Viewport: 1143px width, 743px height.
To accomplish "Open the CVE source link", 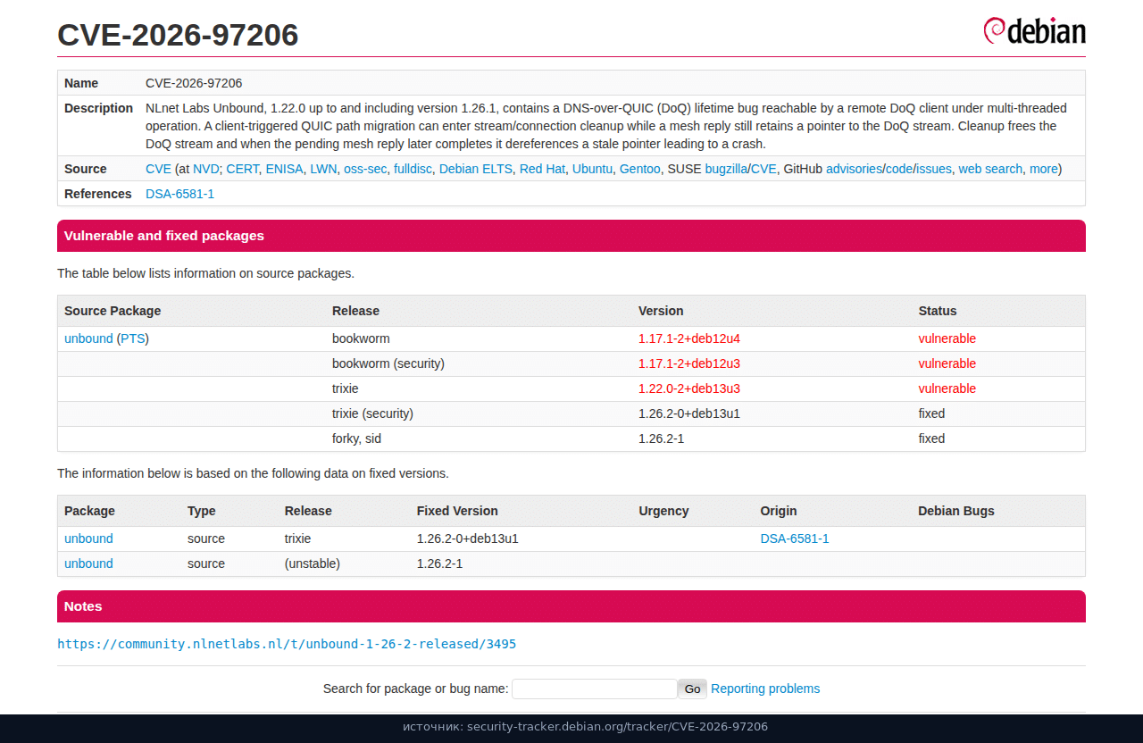I will [158, 169].
